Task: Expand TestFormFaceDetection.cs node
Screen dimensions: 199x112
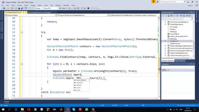Action: pyautogui.click(x=165, y=53)
